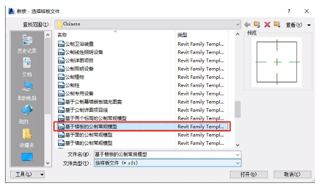Click the help question mark button
The width and height of the screenshot is (321, 187).
(x=288, y=11)
